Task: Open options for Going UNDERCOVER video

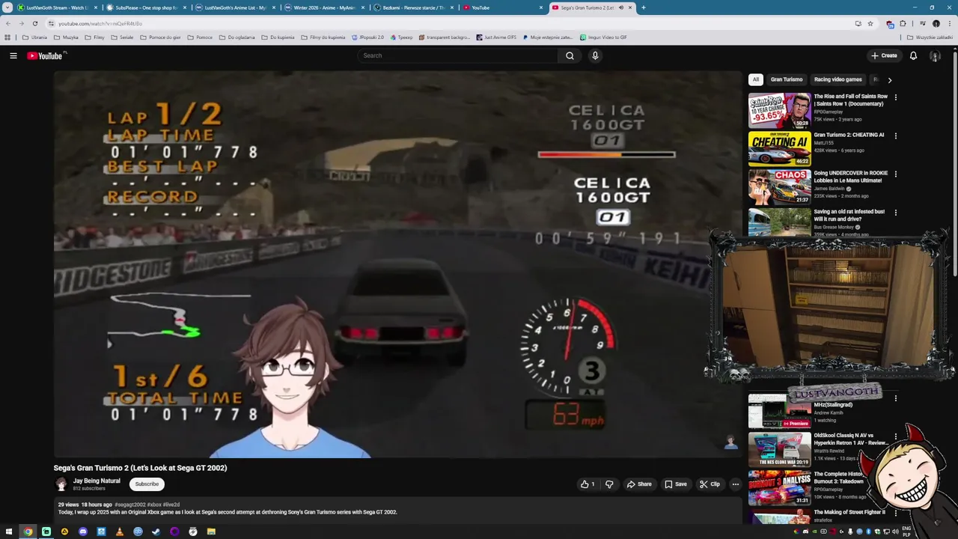Action: pos(895,174)
